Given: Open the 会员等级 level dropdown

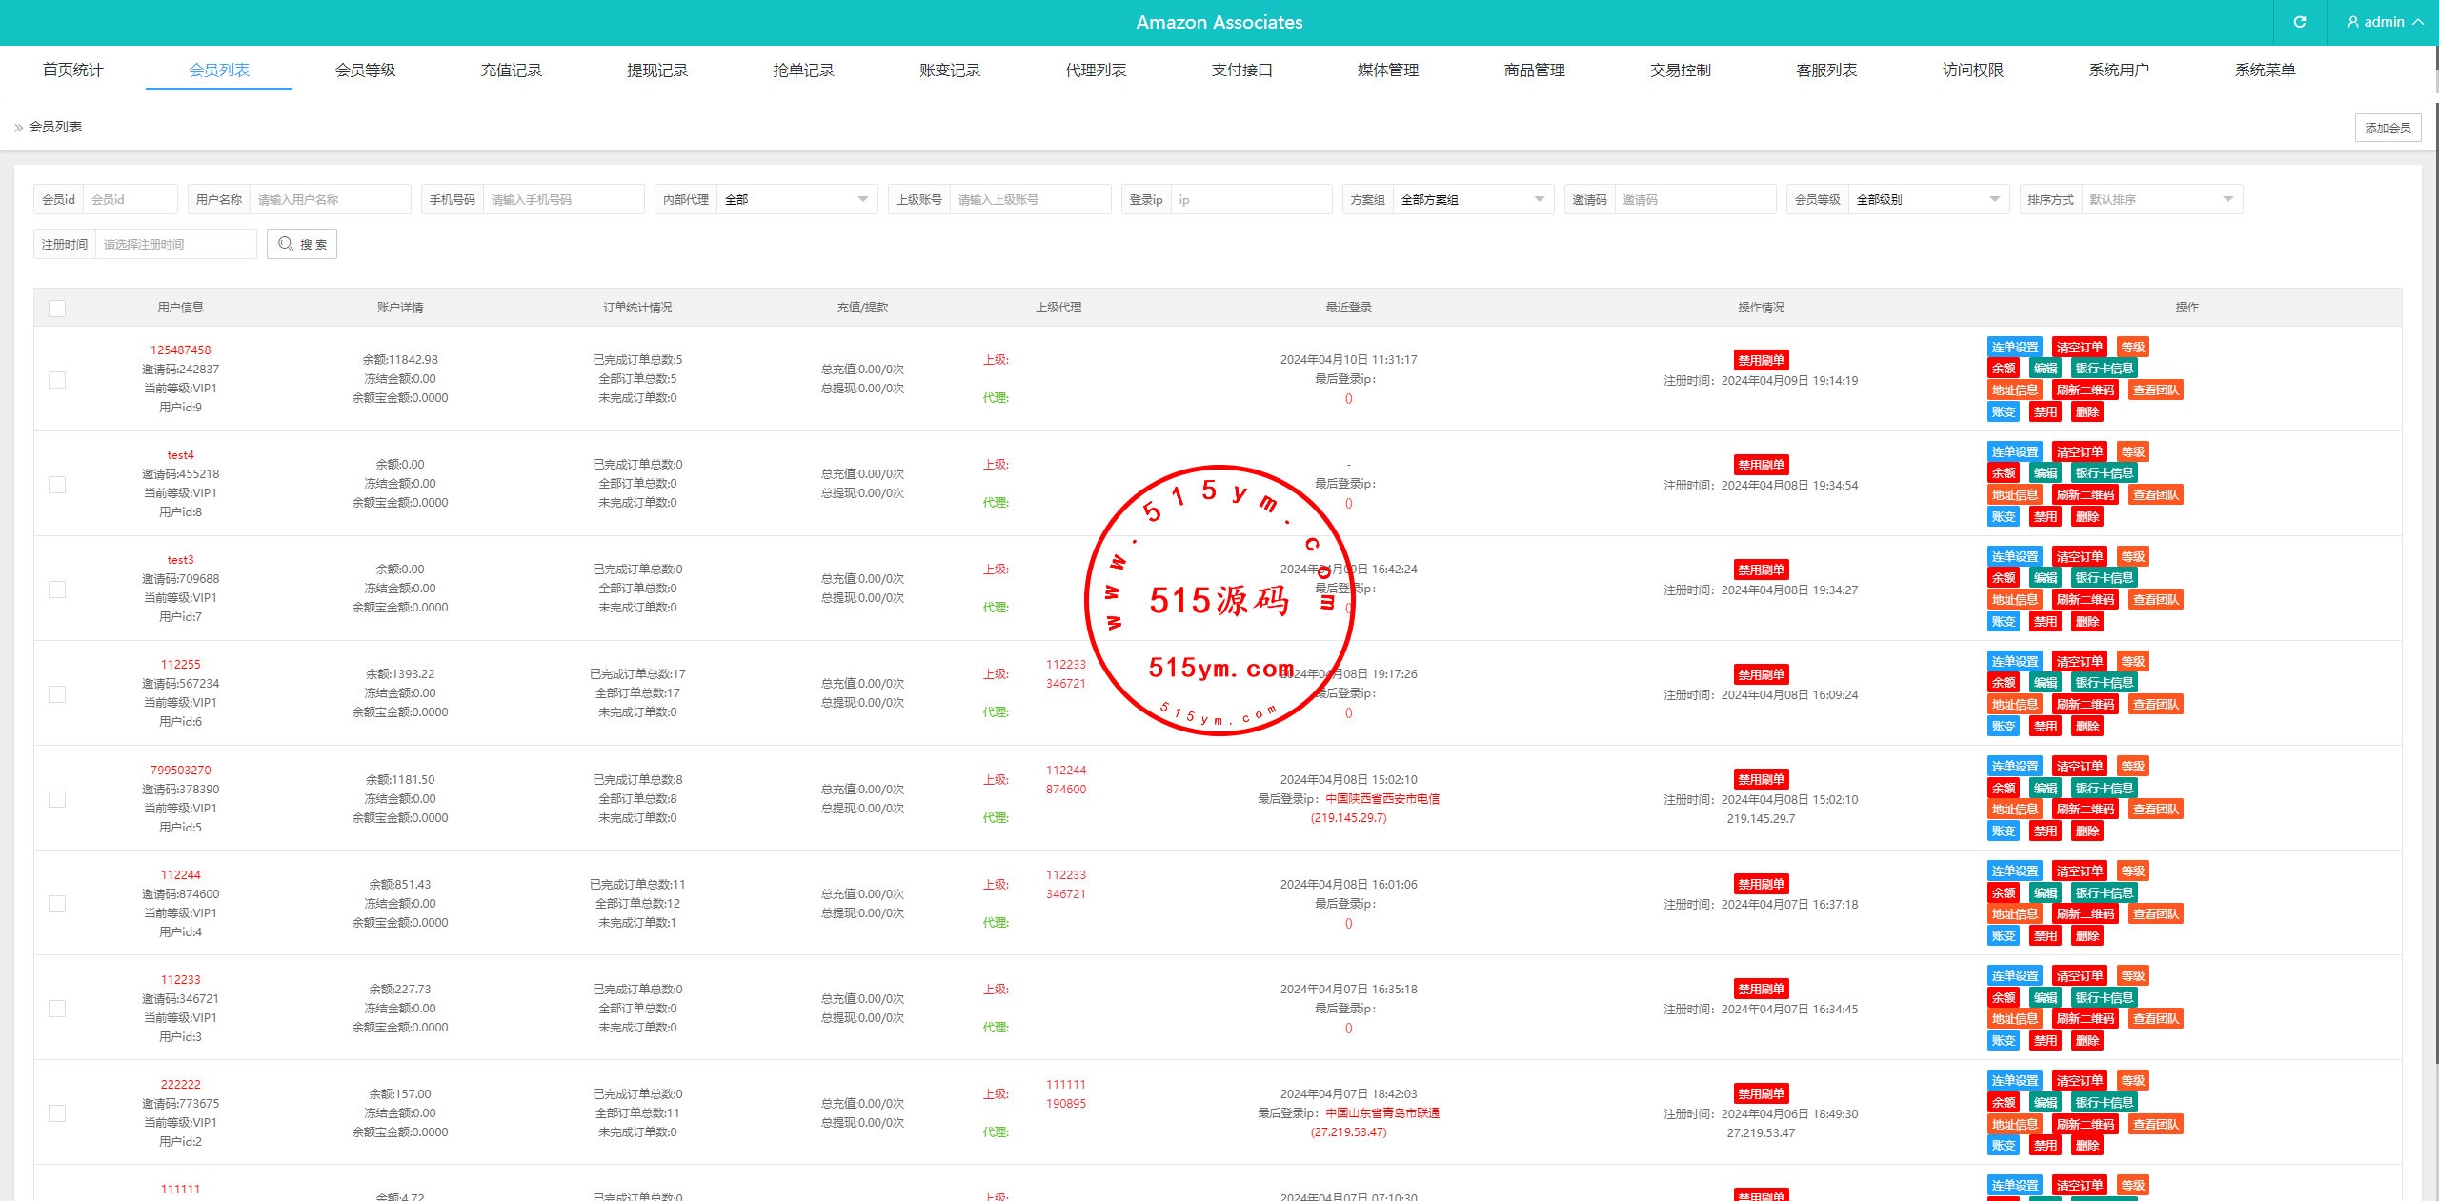Looking at the screenshot, I should [1926, 199].
